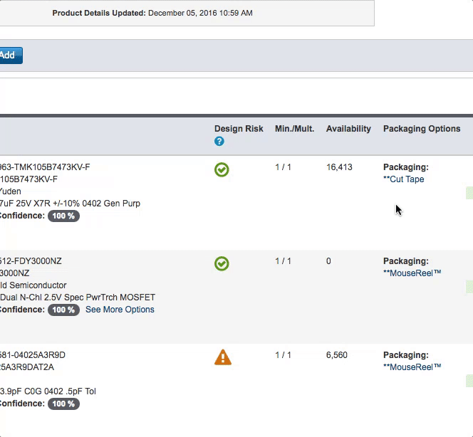The width and height of the screenshot is (473, 437).
Task: Click the Packaging Options column header
Action: coord(422,129)
